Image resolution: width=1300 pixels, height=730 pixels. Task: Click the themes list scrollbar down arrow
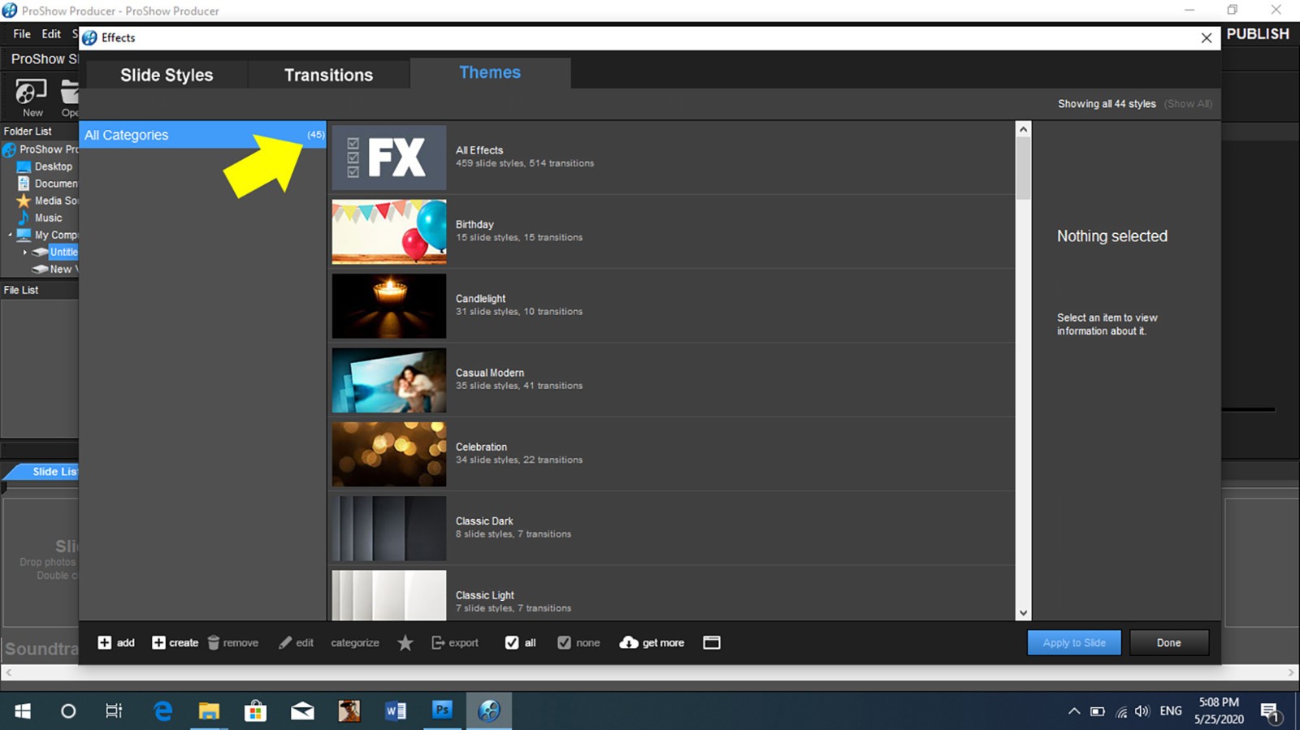pyautogui.click(x=1024, y=613)
